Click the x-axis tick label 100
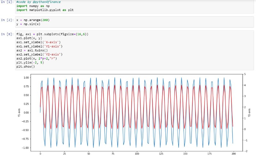Image resolution: width=256 pixels, height=156 pixels. [x=137, y=154]
